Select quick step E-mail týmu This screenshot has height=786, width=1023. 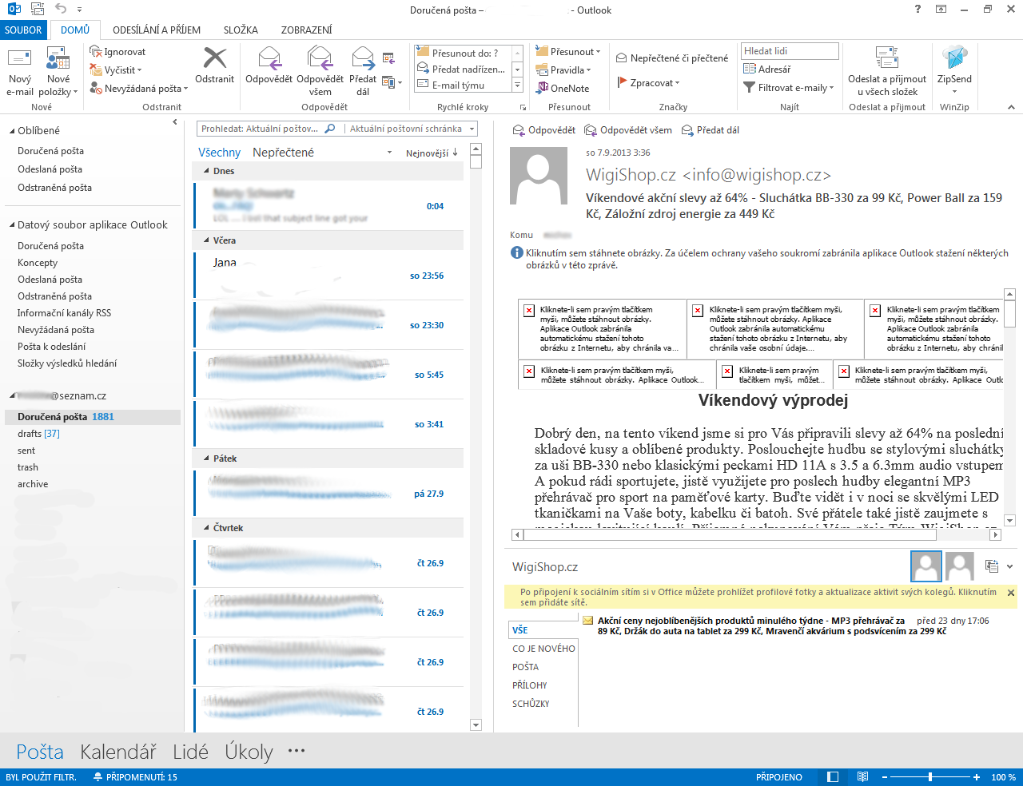464,85
